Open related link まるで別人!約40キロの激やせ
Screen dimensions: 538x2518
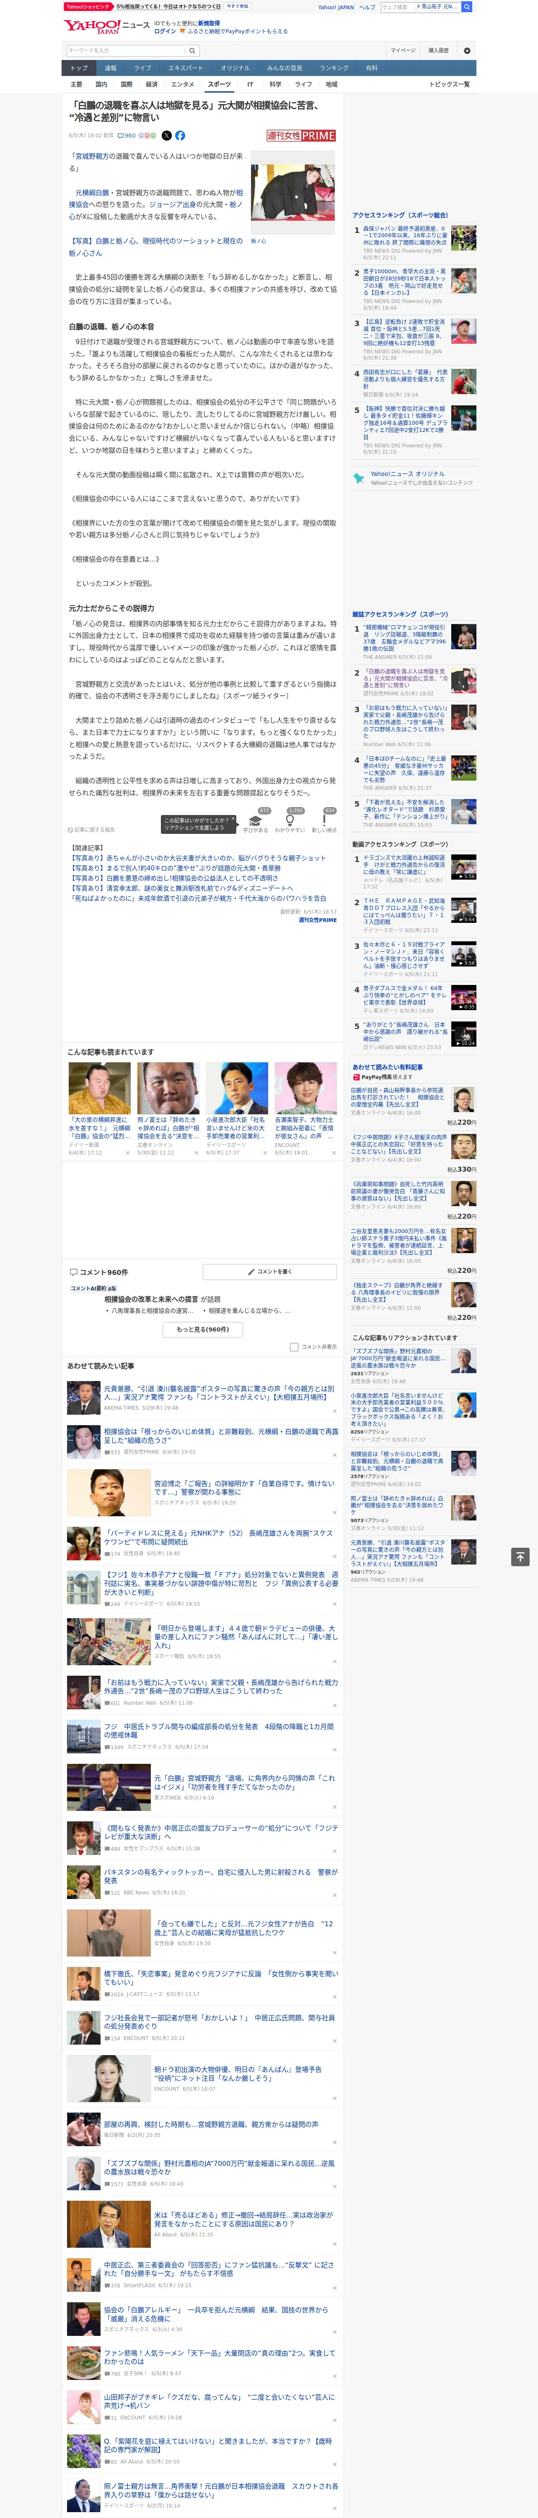(x=174, y=867)
